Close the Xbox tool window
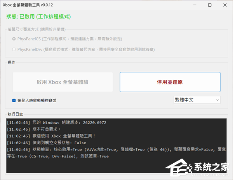 [225, 5]
